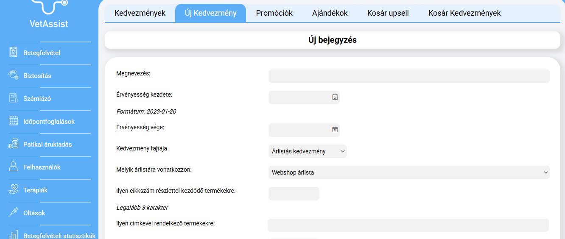The width and height of the screenshot is (565, 239).
Task: Click the 'Formátum: 2023-01-20' hint text
Action: point(146,112)
